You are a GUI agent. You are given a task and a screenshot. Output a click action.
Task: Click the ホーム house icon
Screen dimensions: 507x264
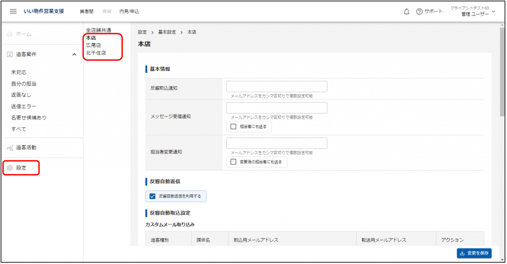coord(10,34)
